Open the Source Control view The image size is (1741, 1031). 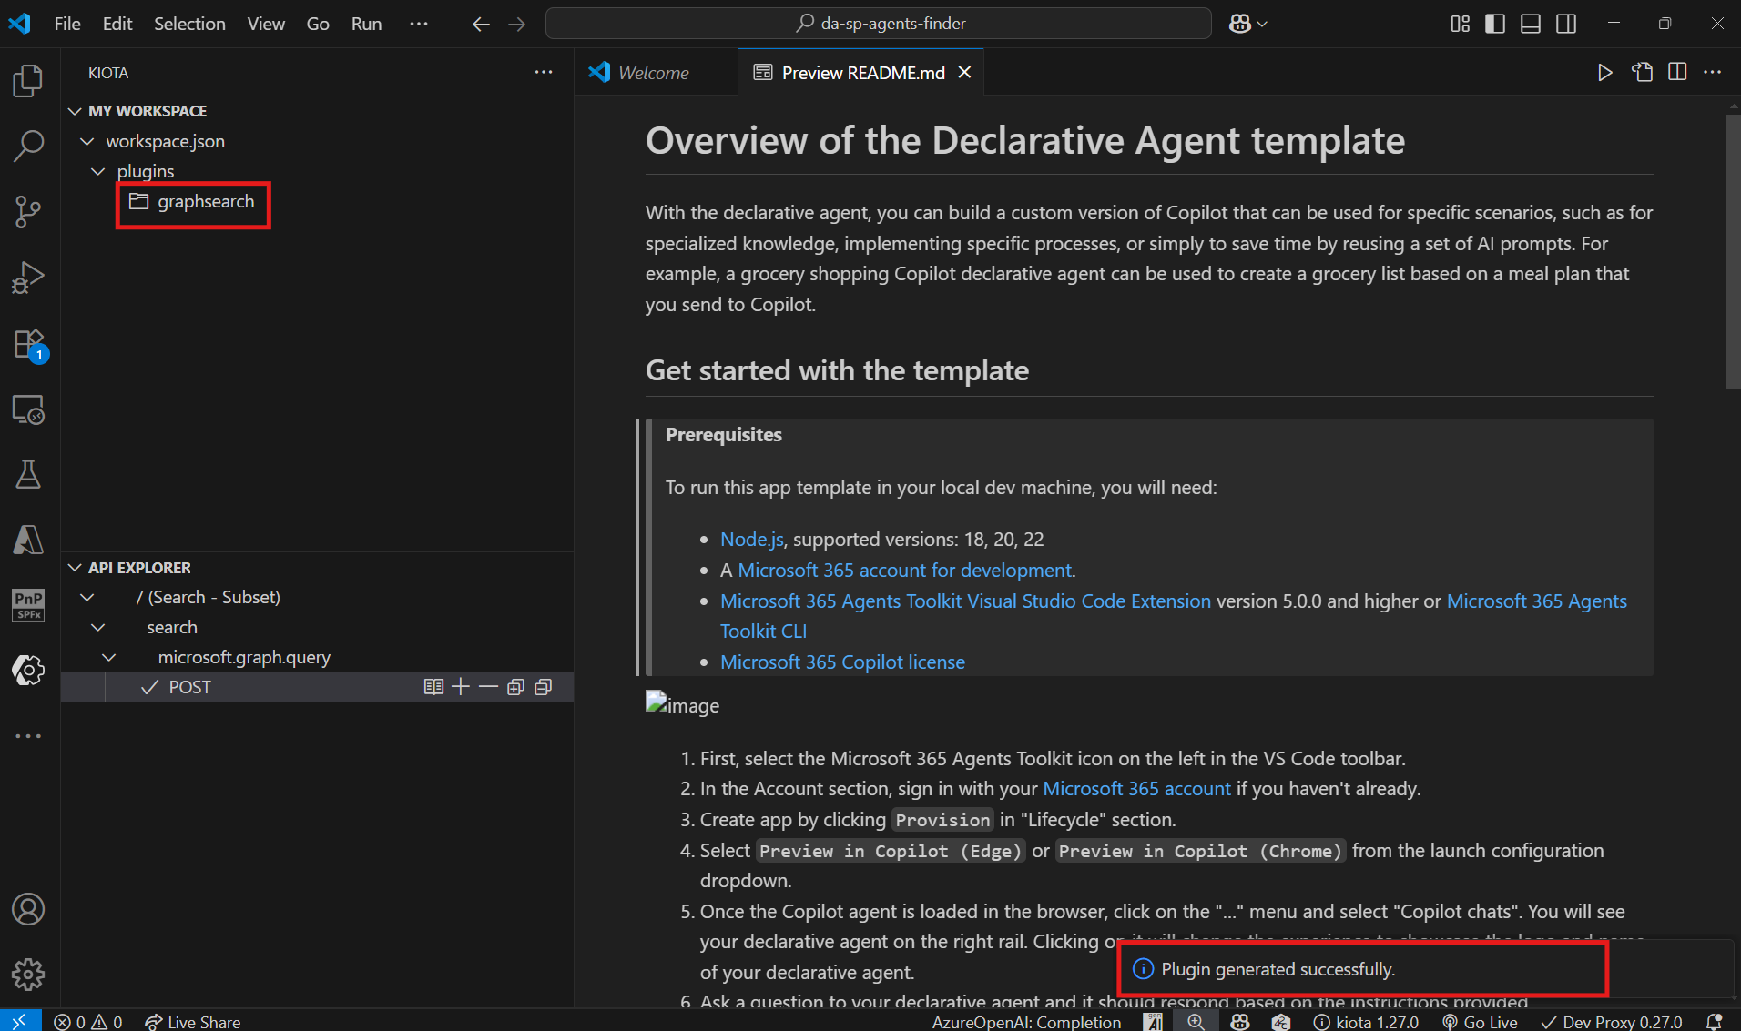[x=28, y=212]
